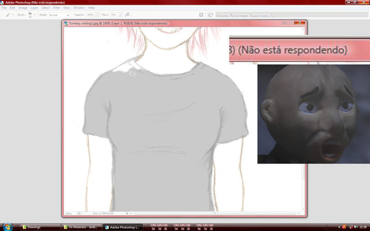Image resolution: width=370 pixels, height=231 pixels.
Task: Open the Help menu
Action: pos(91,8)
